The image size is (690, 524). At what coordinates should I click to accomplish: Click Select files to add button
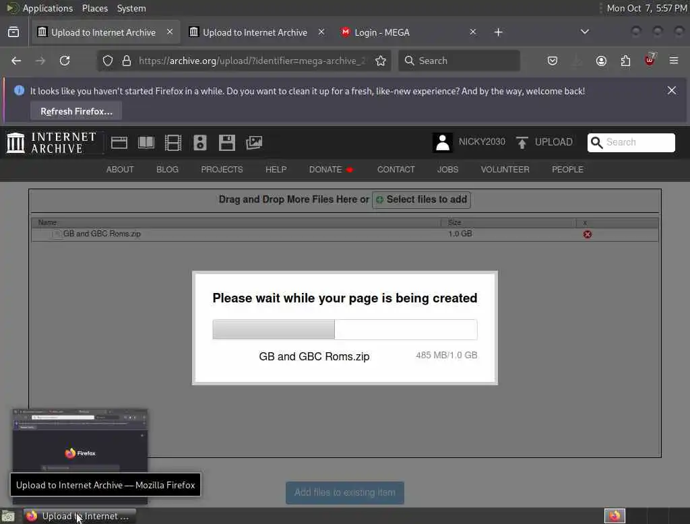tap(422, 200)
